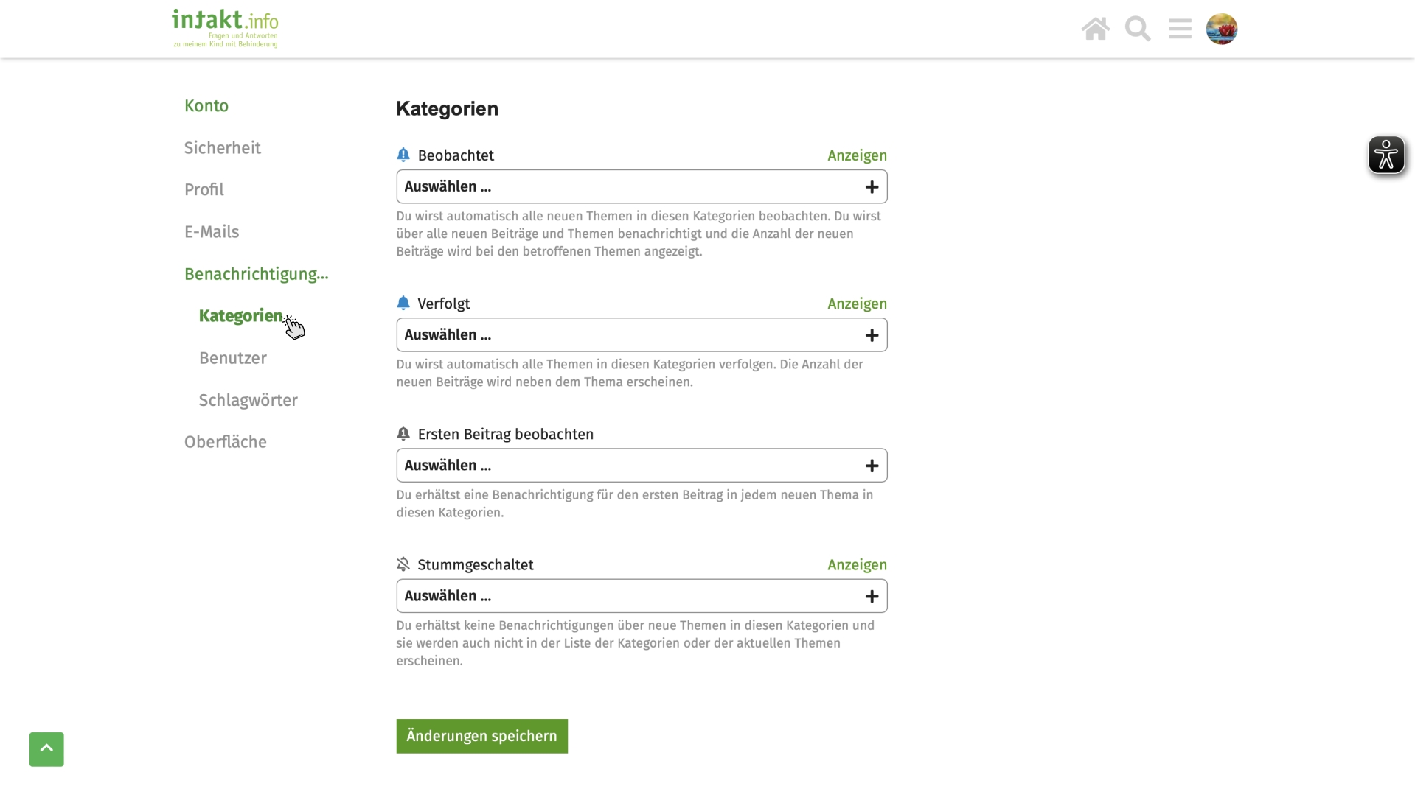Open the home icon in header
1415x803 pixels.
point(1095,29)
